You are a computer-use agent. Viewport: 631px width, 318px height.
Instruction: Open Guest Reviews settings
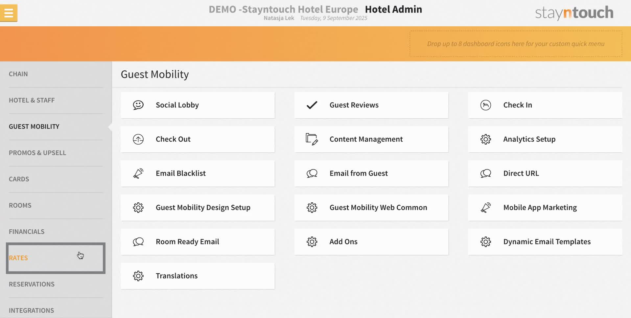371,105
